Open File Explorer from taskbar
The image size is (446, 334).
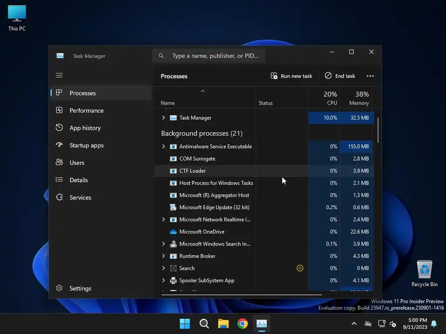(x=223, y=324)
